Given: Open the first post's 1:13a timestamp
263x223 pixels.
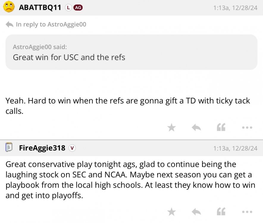Looking at the screenshot, I should click(235, 8).
